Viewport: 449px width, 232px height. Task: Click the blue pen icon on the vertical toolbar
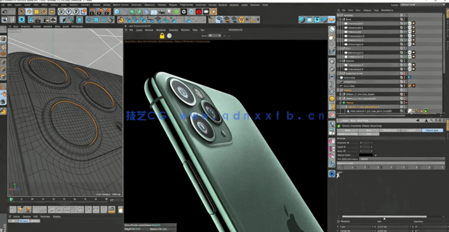coord(332,52)
